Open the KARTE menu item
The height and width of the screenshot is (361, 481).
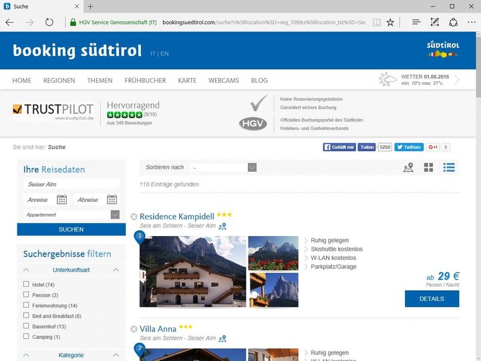[x=187, y=80]
